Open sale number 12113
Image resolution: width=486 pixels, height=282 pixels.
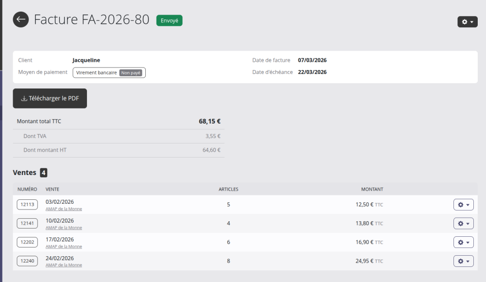27,205
